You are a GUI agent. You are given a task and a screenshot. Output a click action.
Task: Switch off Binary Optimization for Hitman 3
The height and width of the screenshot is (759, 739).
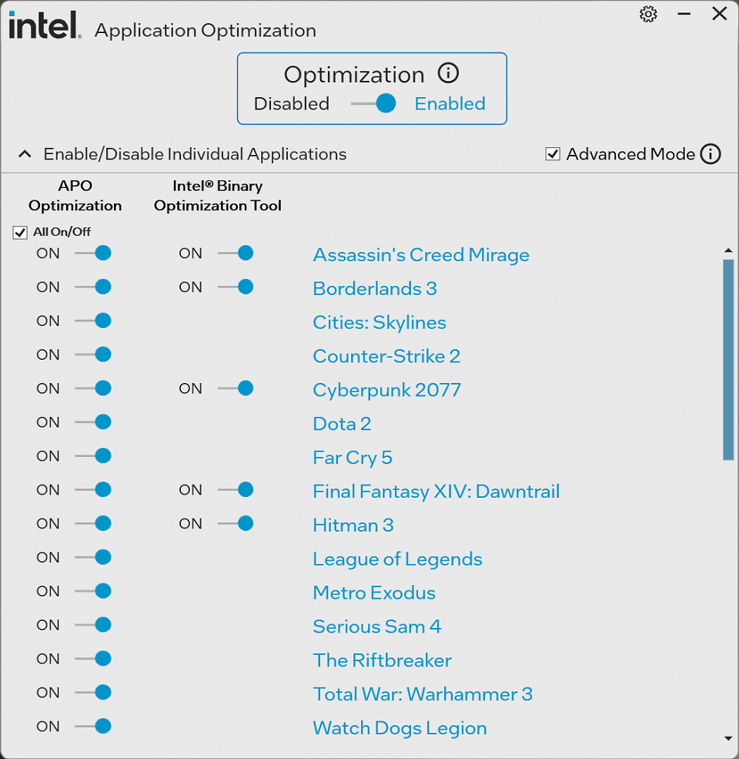236,523
